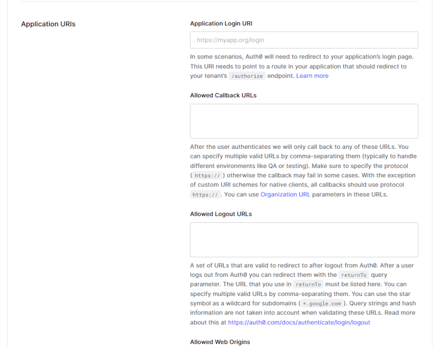The image size is (443, 347).
Task: Click the returnTo snippet before 'must be listed'
Action: (308, 284)
